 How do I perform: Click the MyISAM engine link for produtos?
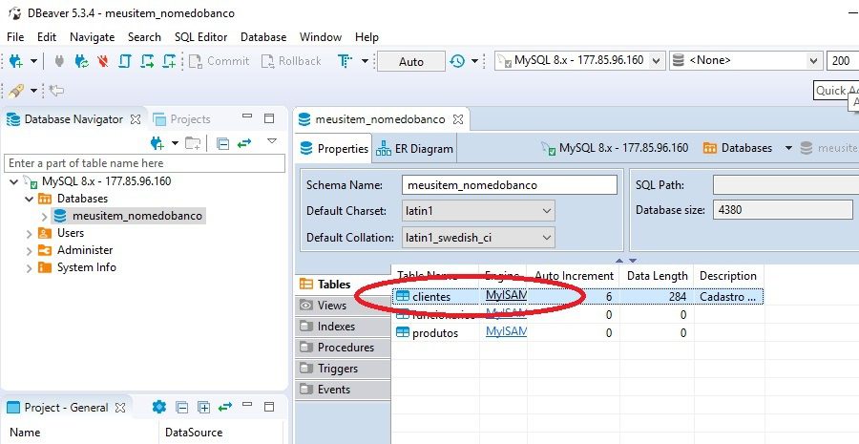click(x=506, y=331)
